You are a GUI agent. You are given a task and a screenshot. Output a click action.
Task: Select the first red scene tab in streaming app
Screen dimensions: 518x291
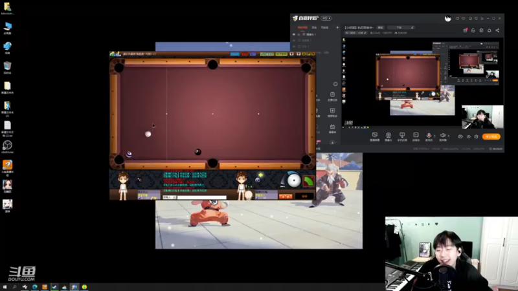pyautogui.click(x=302, y=28)
